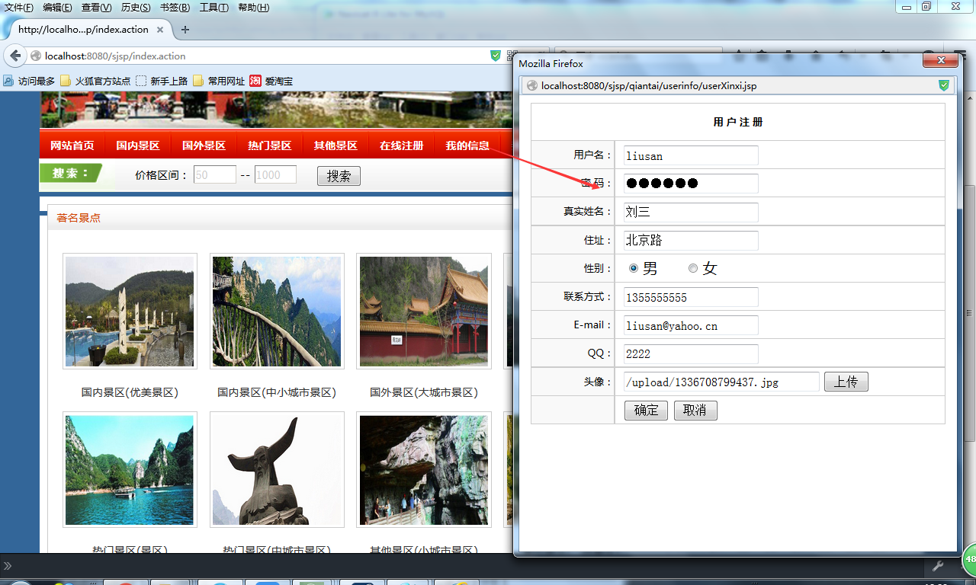Go to 热门景区 in site navigation

point(270,145)
